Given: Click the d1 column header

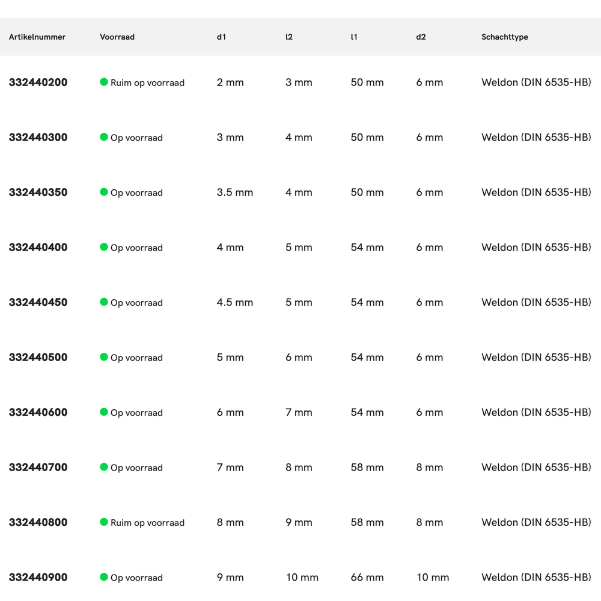Looking at the screenshot, I should (221, 37).
